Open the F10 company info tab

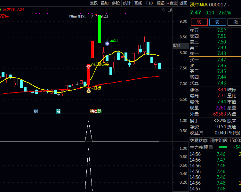click(149, 3)
